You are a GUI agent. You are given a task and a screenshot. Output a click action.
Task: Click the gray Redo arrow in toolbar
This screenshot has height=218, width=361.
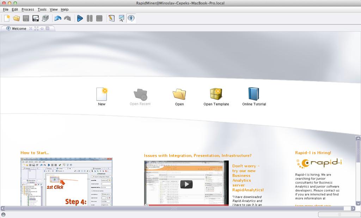67,18
